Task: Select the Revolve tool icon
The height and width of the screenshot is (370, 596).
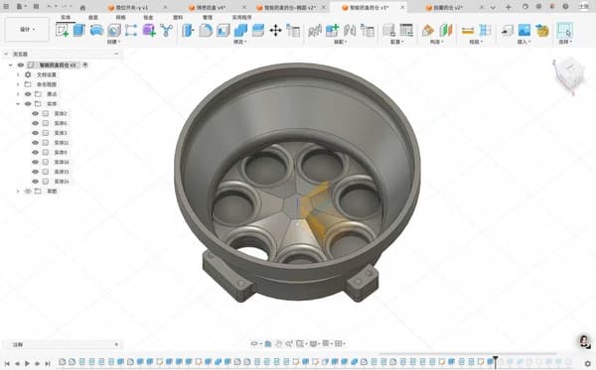Action: tap(96, 30)
